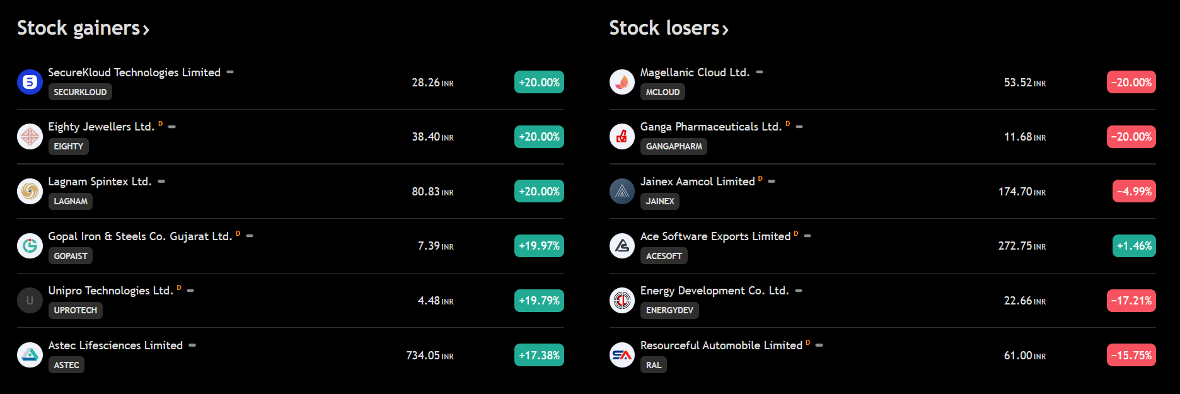Click the Unipro Technologies placeholder U icon

point(30,301)
